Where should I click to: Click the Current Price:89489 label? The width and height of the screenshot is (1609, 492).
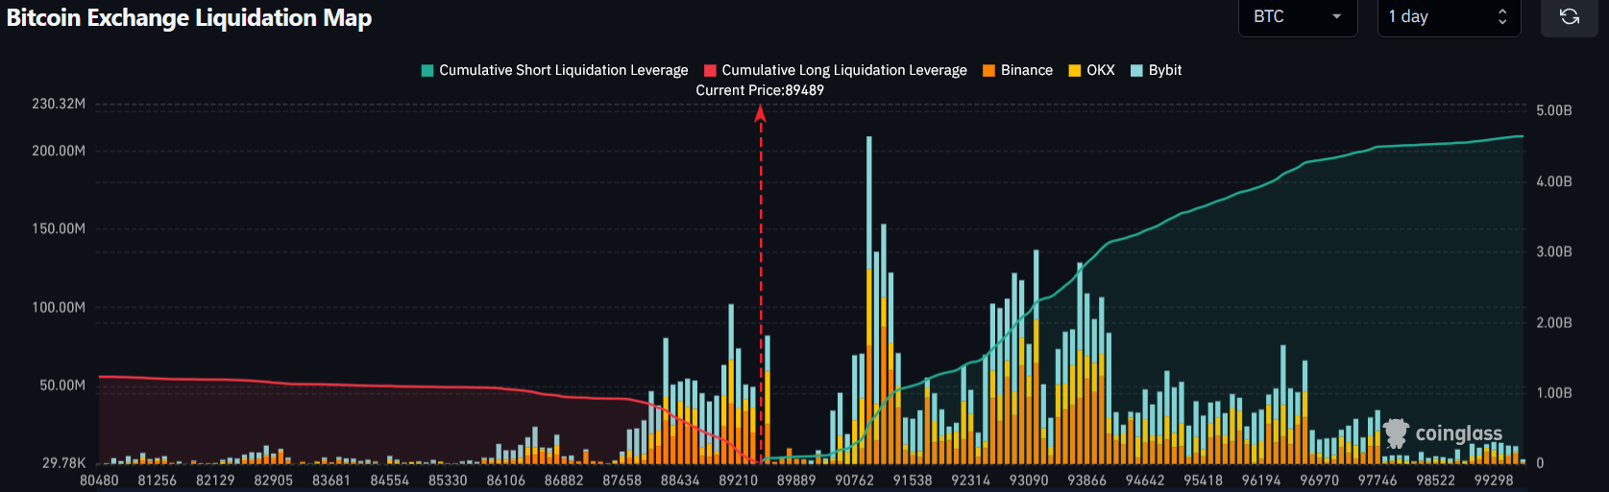tap(760, 90)
